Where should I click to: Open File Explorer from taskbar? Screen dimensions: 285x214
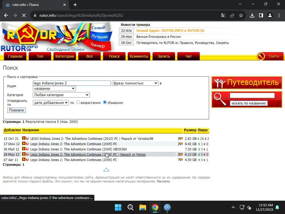[x=143, y=207]
